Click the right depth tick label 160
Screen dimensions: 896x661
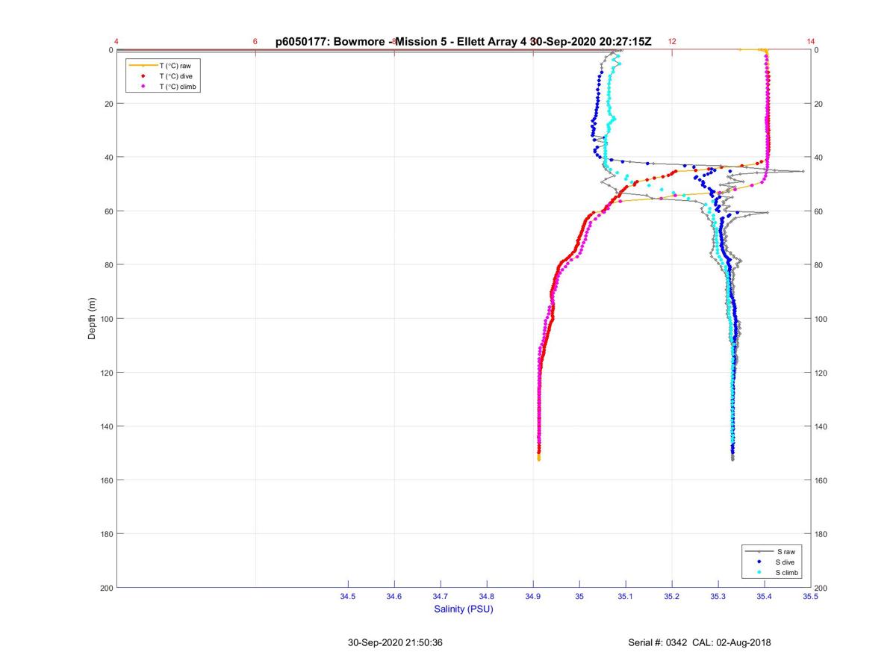pos(821,480)
